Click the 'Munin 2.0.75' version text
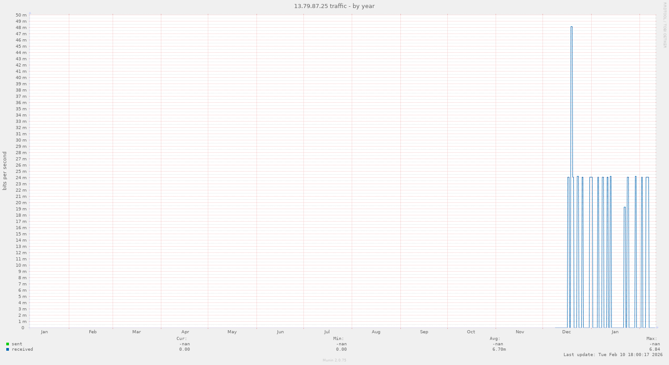Screen dimensions: 669x365 coord(334,360)
